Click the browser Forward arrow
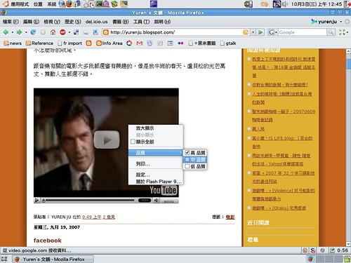The image size is (351, 263). pyautogui.click(x=19, y=32)
